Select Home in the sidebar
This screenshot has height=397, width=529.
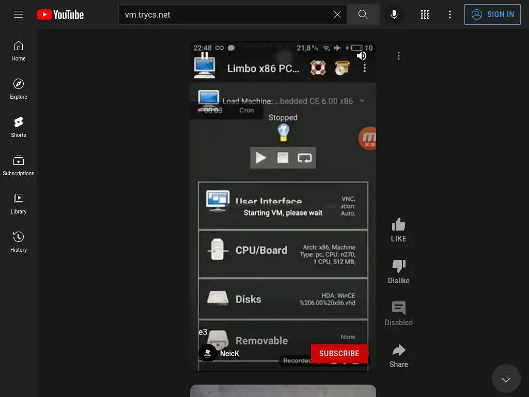19,51
